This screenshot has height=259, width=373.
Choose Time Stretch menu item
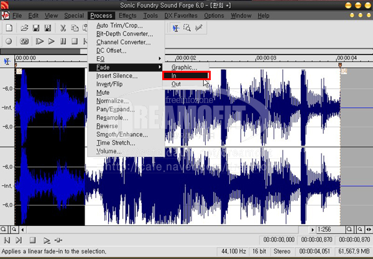(126, 143)
